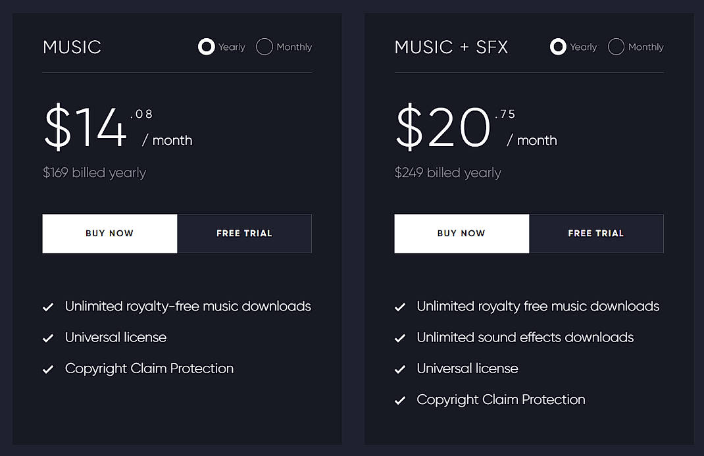Start a FREE TRIAL on the MUSIC + SFX plan
The height and width of the screenshot is (456, 704).
tap(596, 233)
